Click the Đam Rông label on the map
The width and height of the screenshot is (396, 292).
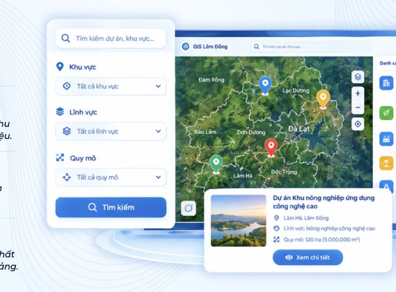(x=212, y=80)
